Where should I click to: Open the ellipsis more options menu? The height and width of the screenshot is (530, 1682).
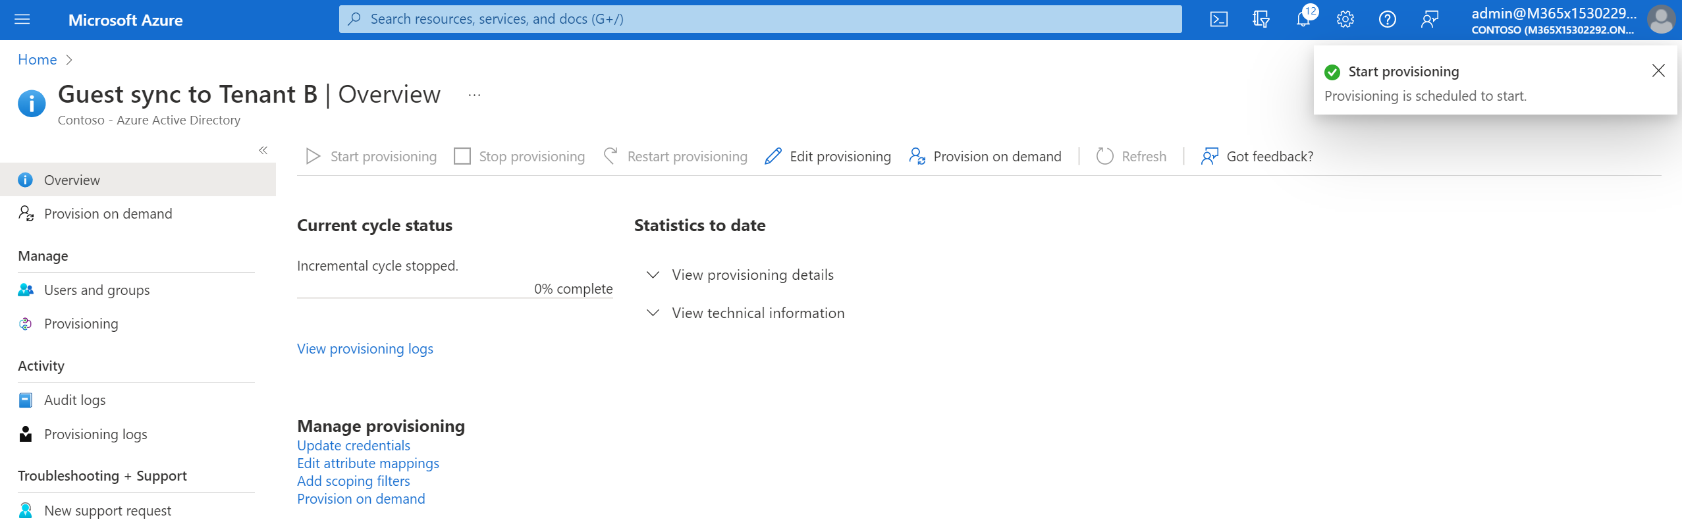click(x=474, y=95)
